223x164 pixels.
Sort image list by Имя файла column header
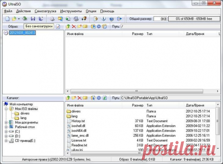tap(94, 34)
